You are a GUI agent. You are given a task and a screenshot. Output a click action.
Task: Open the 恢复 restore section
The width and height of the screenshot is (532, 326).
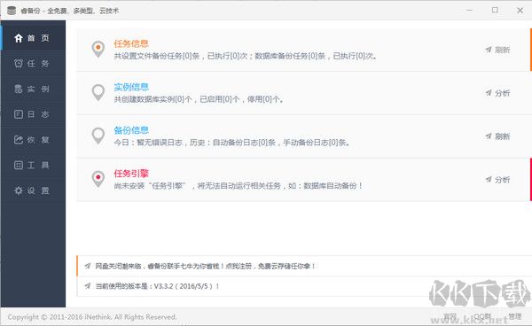pos(33,140)
